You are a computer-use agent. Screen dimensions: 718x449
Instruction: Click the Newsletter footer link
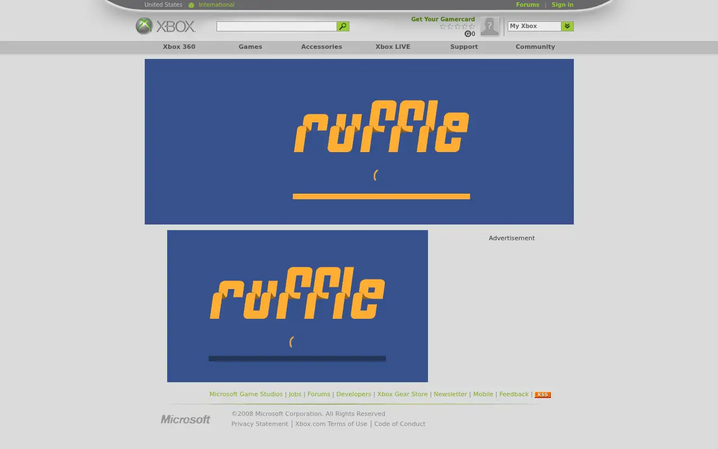click(x=450, y=395)
